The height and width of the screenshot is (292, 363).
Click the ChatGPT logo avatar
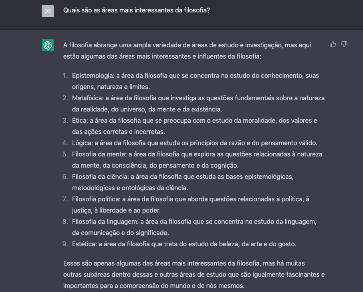(48, 45)
